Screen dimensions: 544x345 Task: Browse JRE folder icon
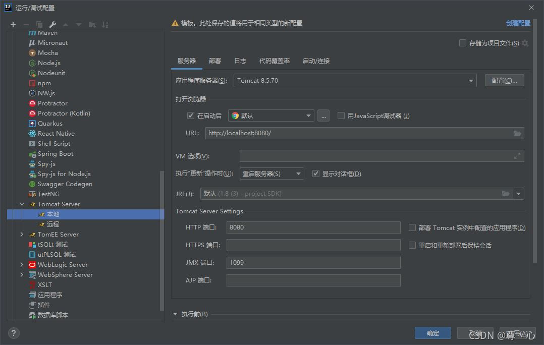click(506, 194)
